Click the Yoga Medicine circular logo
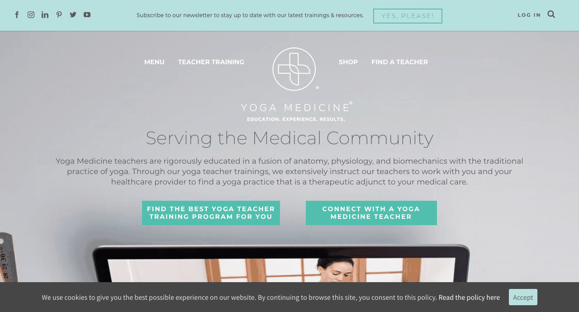579x312 pixels. (294, 69)
